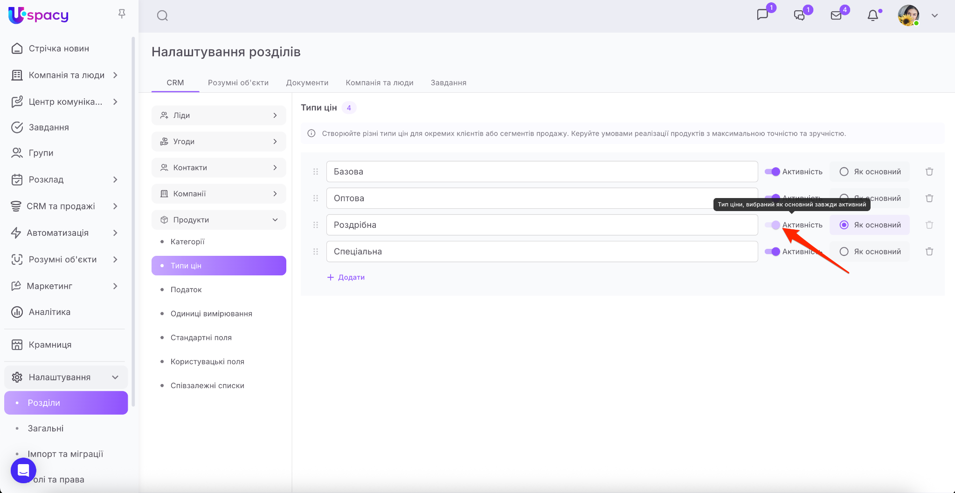Screen dimensions: 955x493
Task: Pin the sidebar with pin icon
Action: point(122,14)
